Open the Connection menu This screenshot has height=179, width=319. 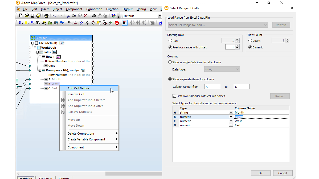coord(94,9)
